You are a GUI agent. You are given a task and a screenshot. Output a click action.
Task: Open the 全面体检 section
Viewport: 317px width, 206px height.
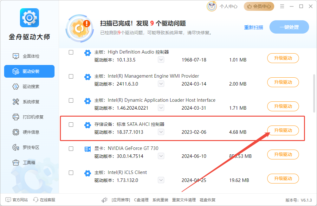click(29, 56)
